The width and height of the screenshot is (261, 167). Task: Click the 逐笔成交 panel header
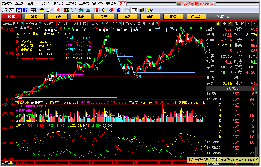tap(231, 88)
